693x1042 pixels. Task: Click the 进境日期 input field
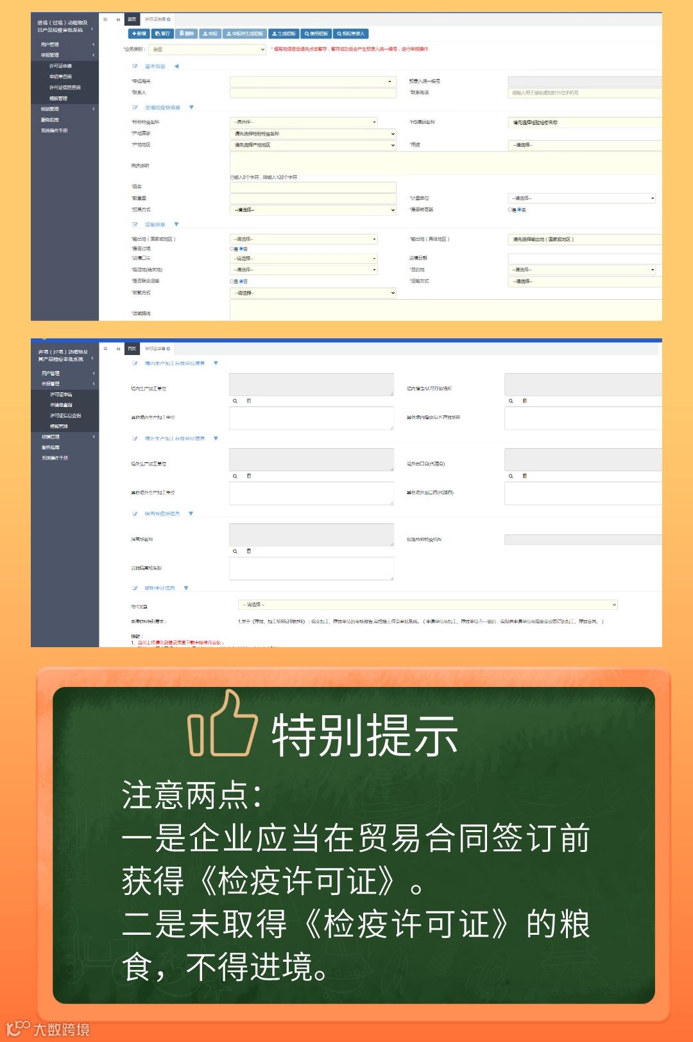pos(585,258)
